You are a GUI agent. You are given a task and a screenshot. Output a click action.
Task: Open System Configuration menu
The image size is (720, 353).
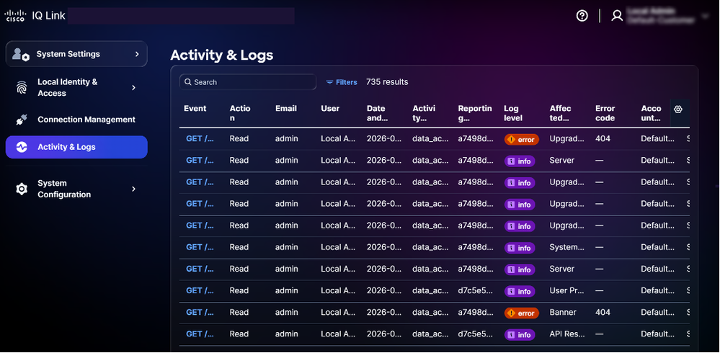click(76, 189)
